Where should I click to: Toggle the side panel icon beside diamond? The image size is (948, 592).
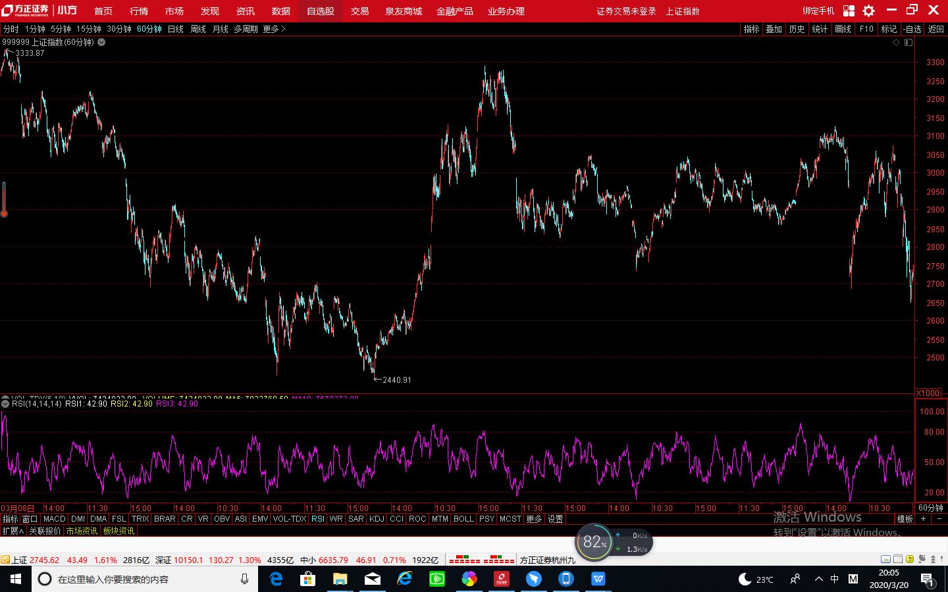pyautogui.click(x=908, y=42)
